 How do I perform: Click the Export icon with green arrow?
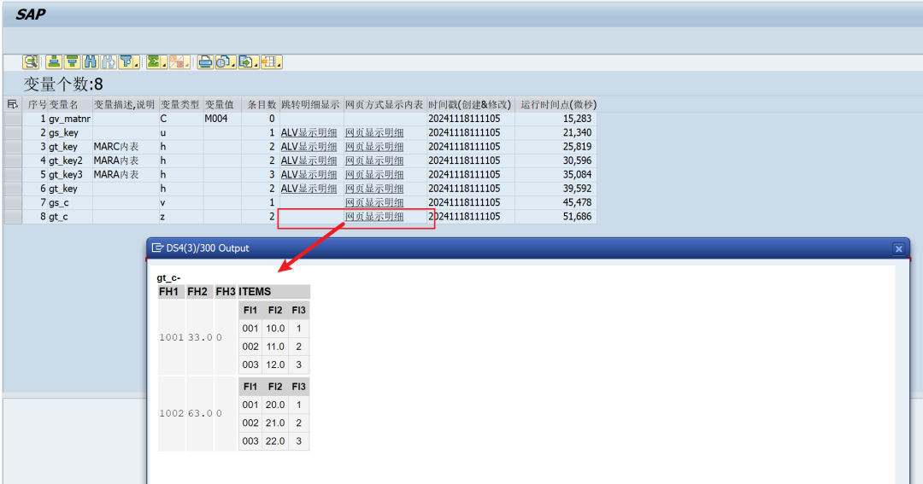246,61
